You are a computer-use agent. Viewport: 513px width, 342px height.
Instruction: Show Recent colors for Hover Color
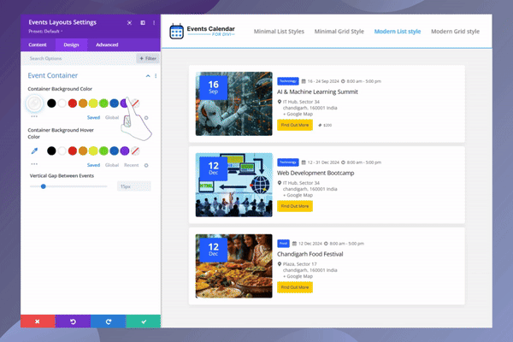(131, 165)
